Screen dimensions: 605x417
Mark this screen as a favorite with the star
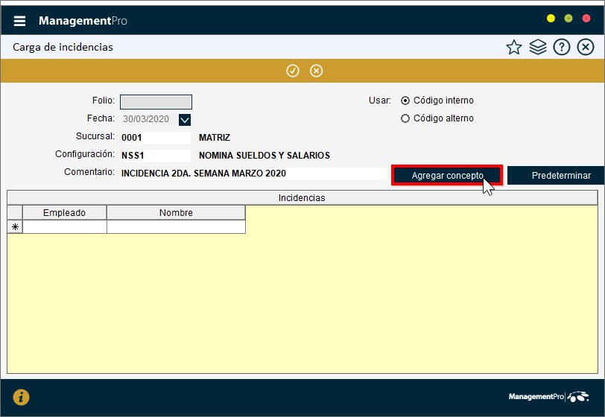(x=513, y=47)
